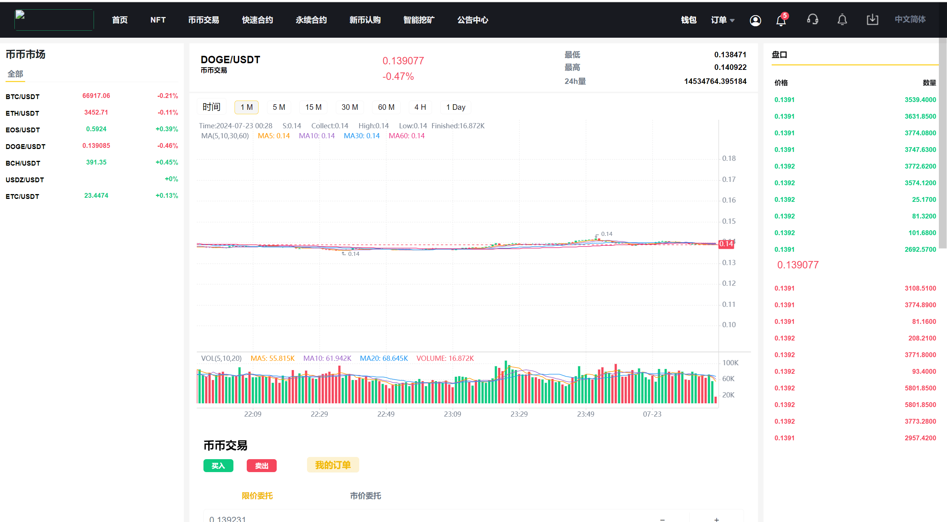This screenshot has height=522, width=947.
Task: Click the red 卖出 sell button
Action: click(x=262, y=465)
